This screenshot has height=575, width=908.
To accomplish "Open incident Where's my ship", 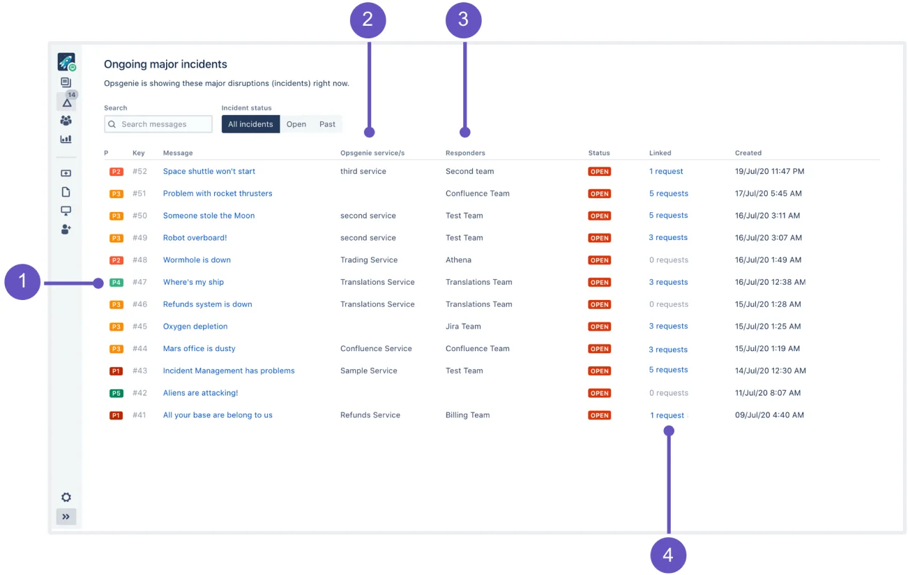I will coord(193,282).
